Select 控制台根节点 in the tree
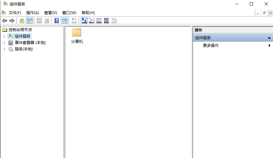Viewport: 273px width, 158px height. [20, 30]
